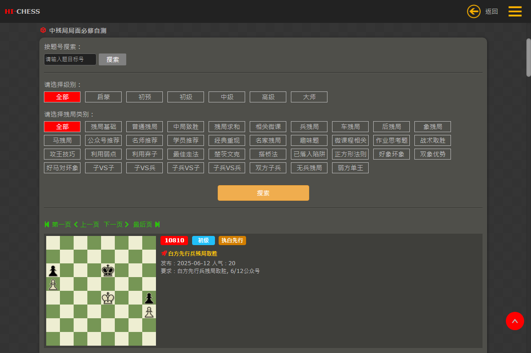Click the 返回 back label

pos(491,11)
